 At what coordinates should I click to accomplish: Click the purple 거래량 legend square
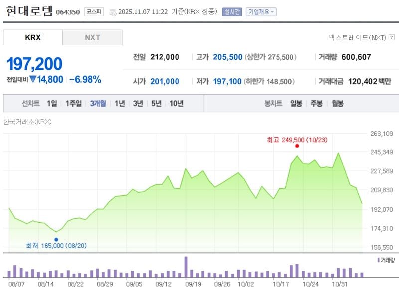coord(378,260)
